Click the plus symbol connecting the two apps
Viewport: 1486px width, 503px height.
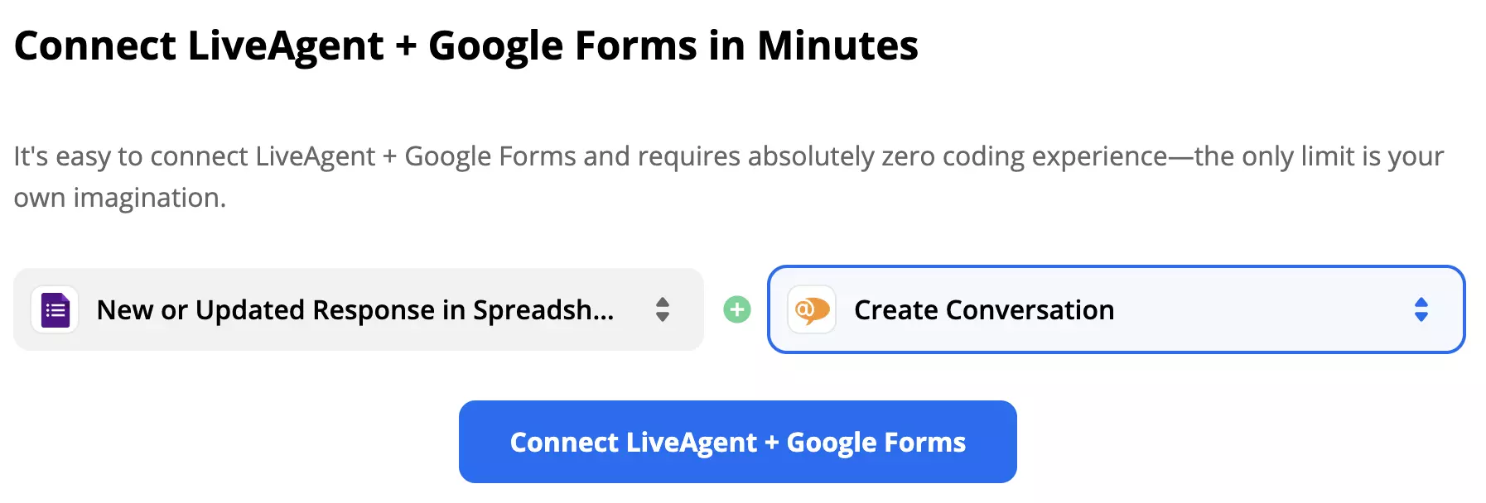click(736, 310)
